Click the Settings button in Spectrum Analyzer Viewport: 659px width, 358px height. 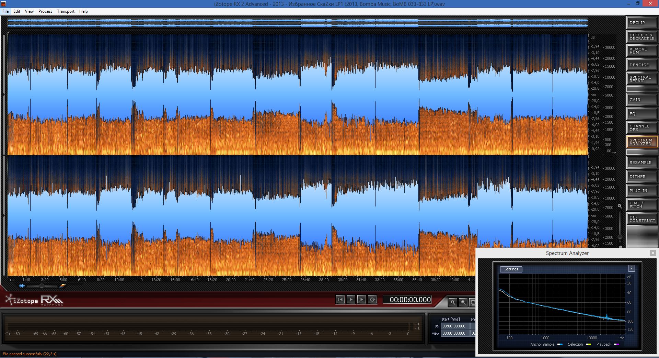click(511, 269)
